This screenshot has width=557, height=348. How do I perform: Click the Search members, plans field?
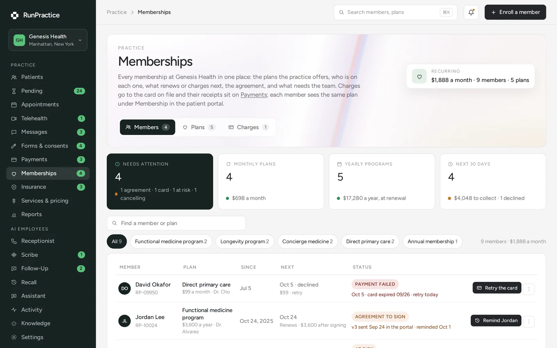[x=395, y=12]
